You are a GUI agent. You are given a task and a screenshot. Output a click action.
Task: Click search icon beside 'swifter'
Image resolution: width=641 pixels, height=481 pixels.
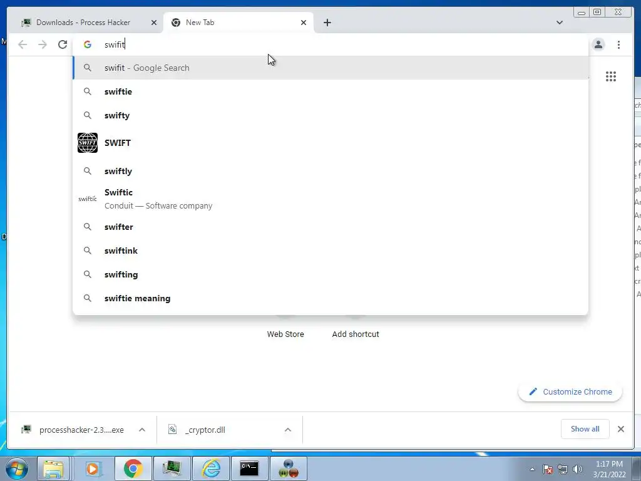click(x=88, y=227)
